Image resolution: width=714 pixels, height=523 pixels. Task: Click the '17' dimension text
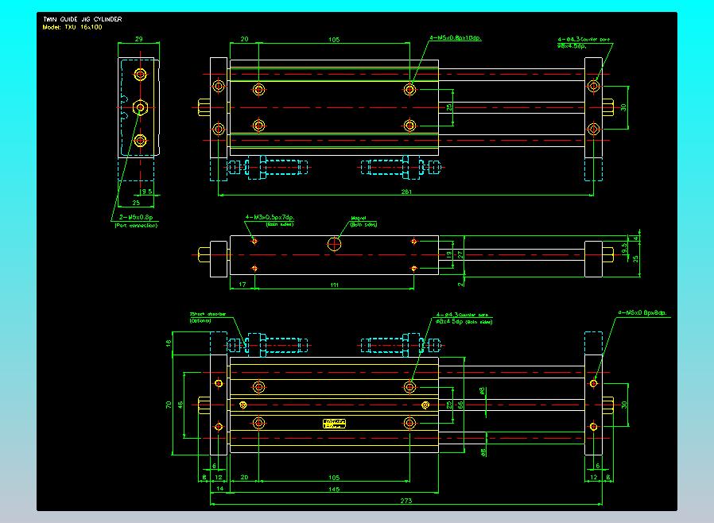point(243,285)
